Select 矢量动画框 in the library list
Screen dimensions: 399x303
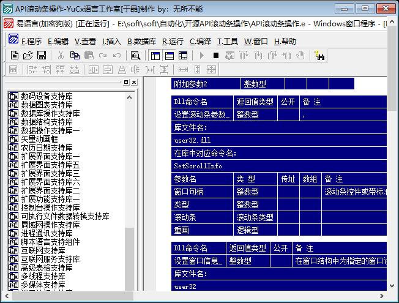click(x=39, y=139)
